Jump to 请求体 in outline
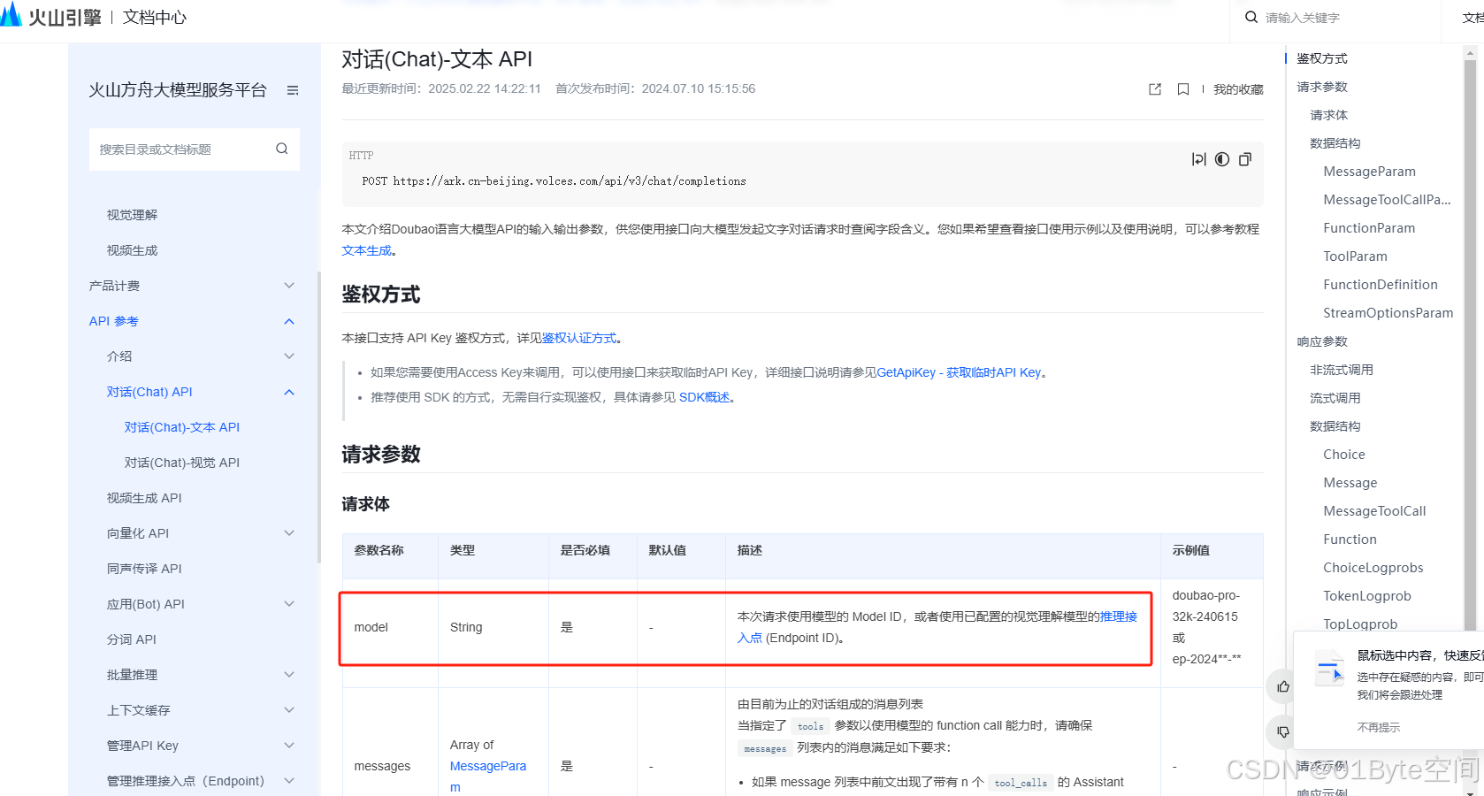1484x796 pixels. click(x=1328, y=115)
